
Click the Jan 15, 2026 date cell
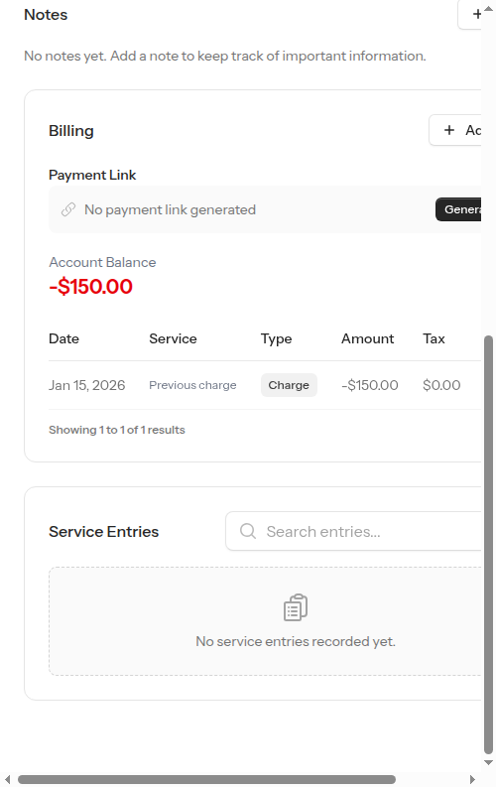86,385
